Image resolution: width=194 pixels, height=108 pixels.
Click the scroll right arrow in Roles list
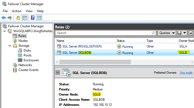pyautogui.click(x=192, y=62)
